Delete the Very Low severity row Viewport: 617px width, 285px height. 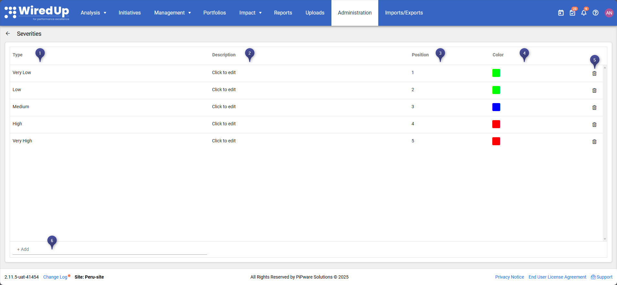pyautogui.click(x=594, y=73)
